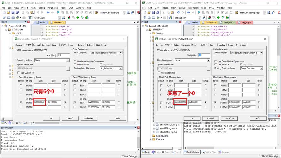This screenshot has width=281, height=158.
Task: Enable Use Cross-Module Optimization in STMFLASH options dialog
Action: [x=75, y=61]
